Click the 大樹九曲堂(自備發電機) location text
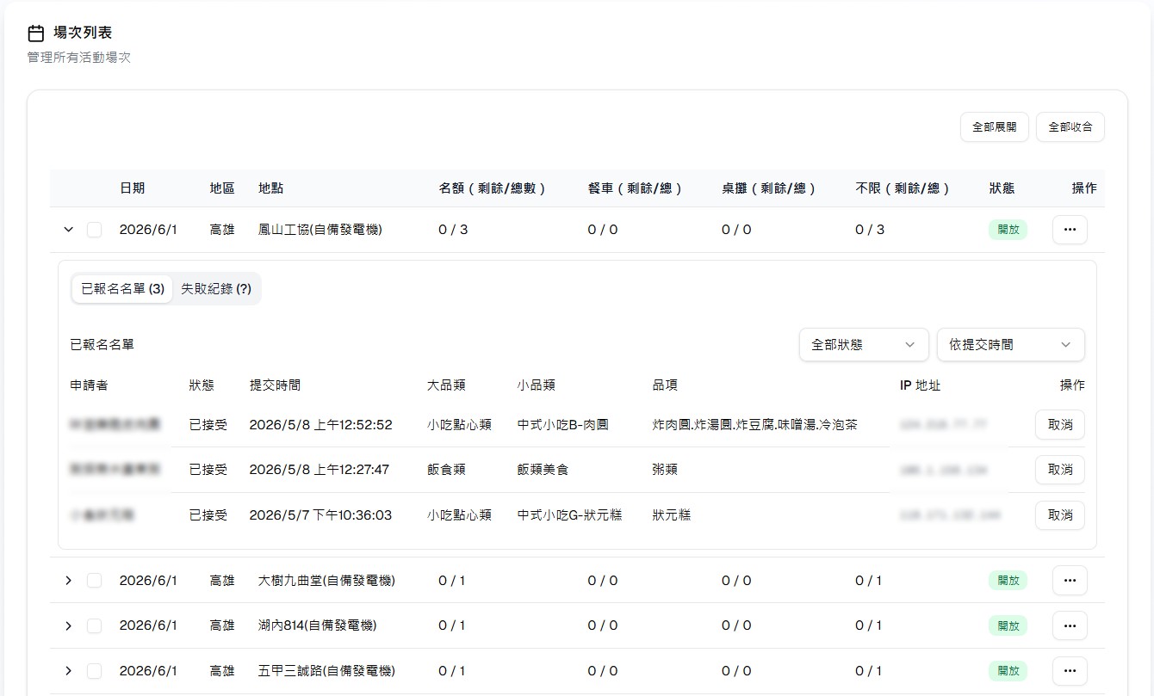 tap(326, 581)
